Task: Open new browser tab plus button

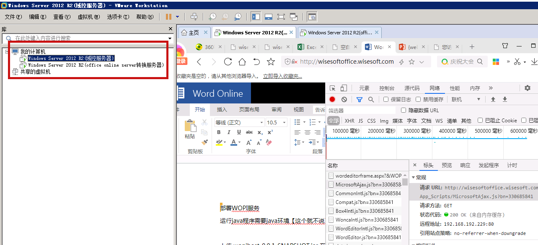Action: click(472, 47)
